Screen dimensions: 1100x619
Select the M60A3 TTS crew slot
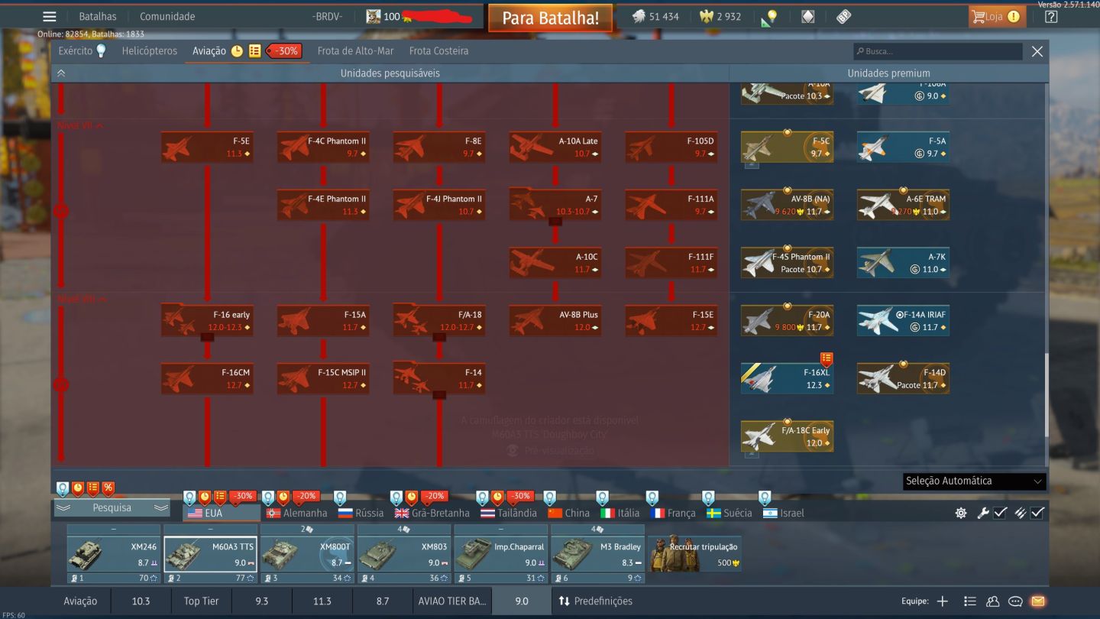tap(210, 554)
